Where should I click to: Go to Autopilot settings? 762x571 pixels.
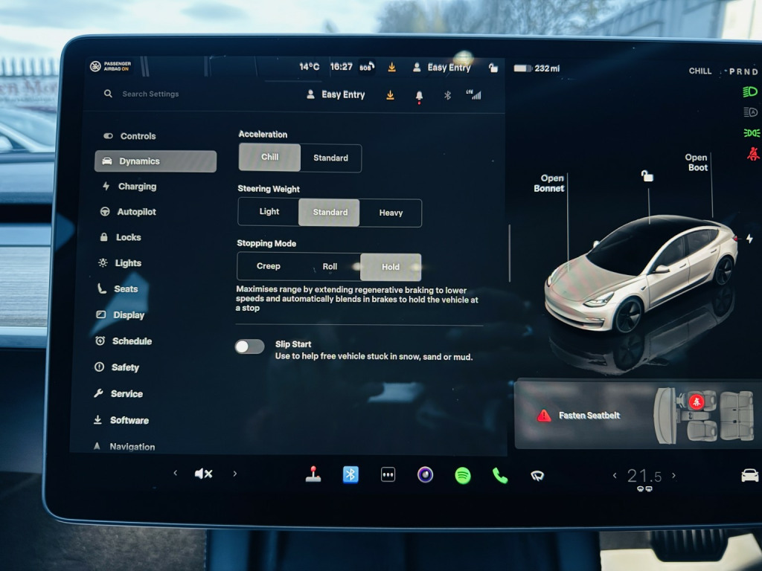click(136, 212)
